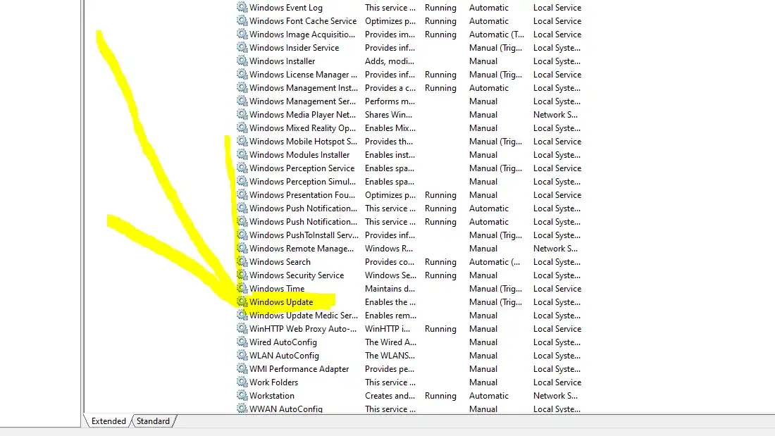Viewport: 775px width, 436px height.
Task: Click 'The WLANS...' description of WLAN AutoConfig
Action: (390, 356)
